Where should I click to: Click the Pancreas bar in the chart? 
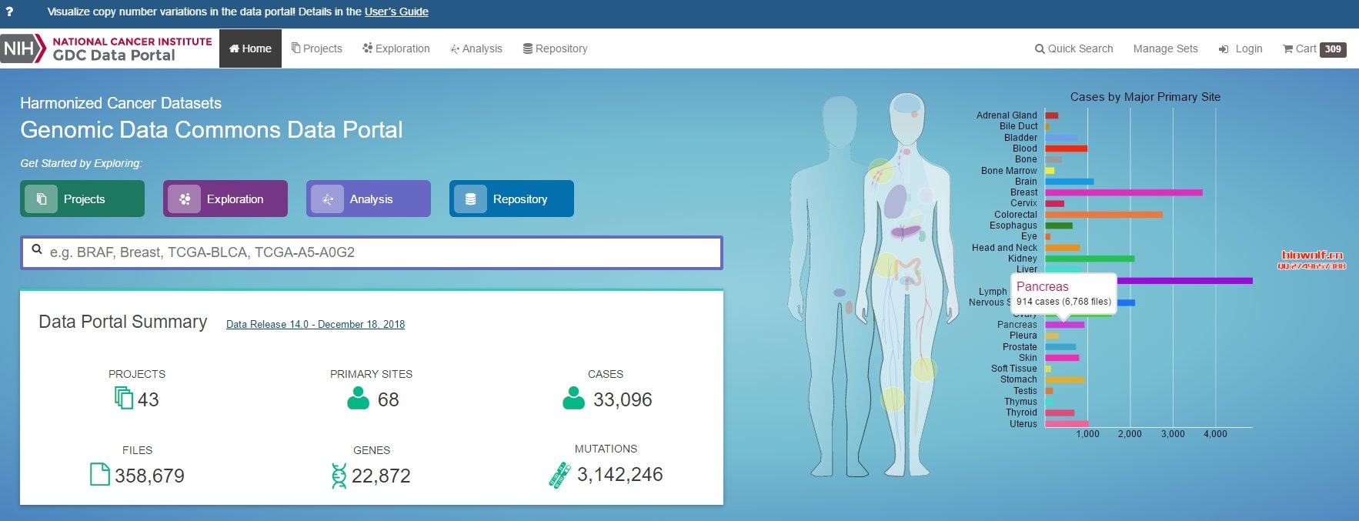(1064, 325)
